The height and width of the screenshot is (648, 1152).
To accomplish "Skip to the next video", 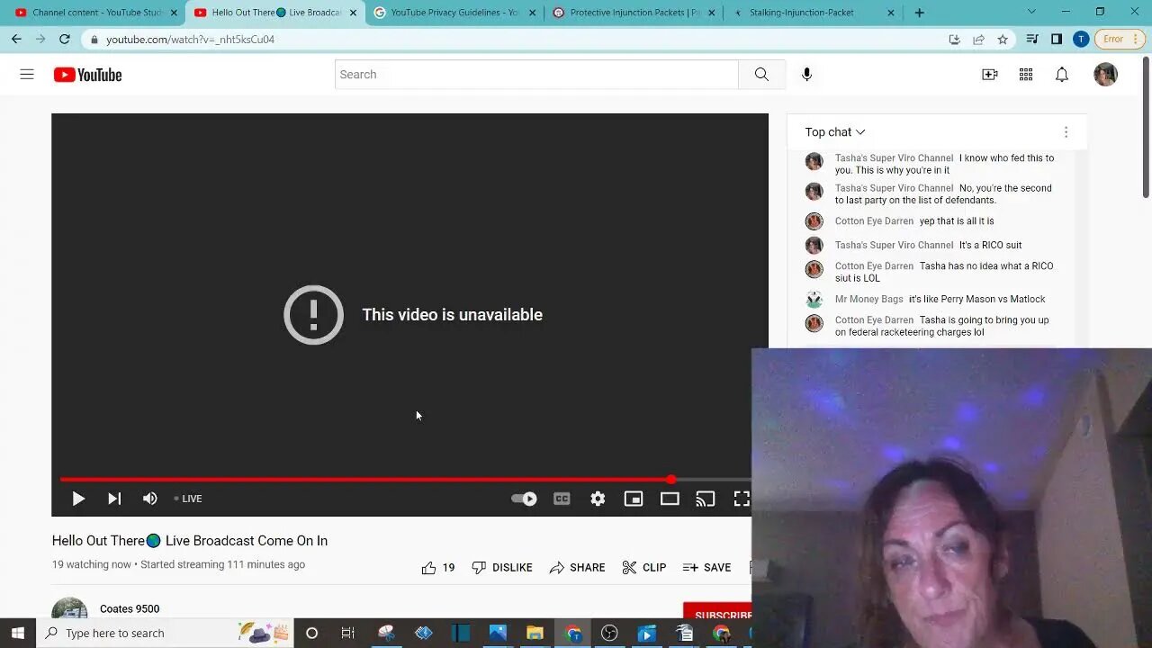I will [x=114, y=499].
